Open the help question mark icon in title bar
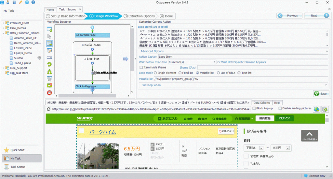Image resolution: width=333 pixels, height=179 pixels. click(x=33, y=2)
